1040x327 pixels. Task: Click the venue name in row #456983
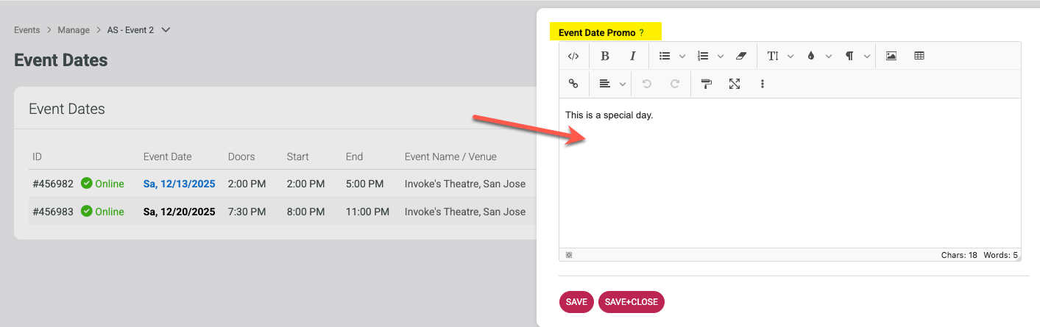point(465,212)
